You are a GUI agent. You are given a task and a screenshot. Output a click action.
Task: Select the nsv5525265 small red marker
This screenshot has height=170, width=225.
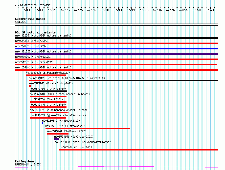click(30, 86)
